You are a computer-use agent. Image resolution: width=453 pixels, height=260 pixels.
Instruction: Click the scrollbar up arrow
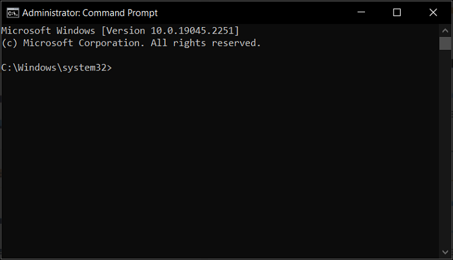445,29
